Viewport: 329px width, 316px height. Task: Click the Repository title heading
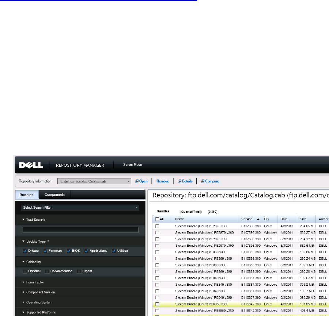pyautogui.click(x=241, y=195)
